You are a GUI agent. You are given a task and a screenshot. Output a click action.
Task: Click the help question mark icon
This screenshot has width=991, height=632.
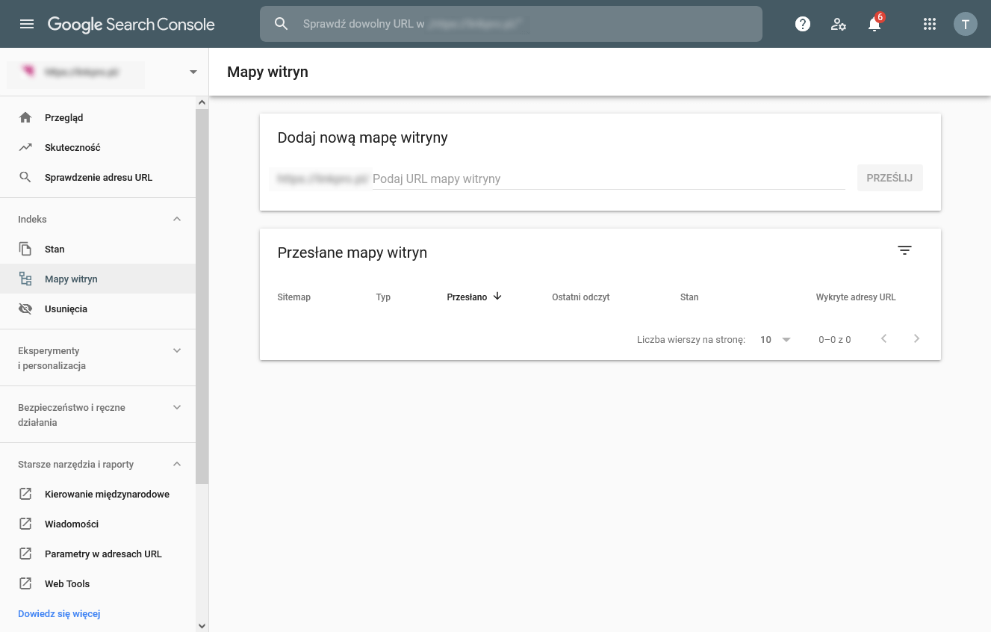pyautogui.click(x=803, y=24)
